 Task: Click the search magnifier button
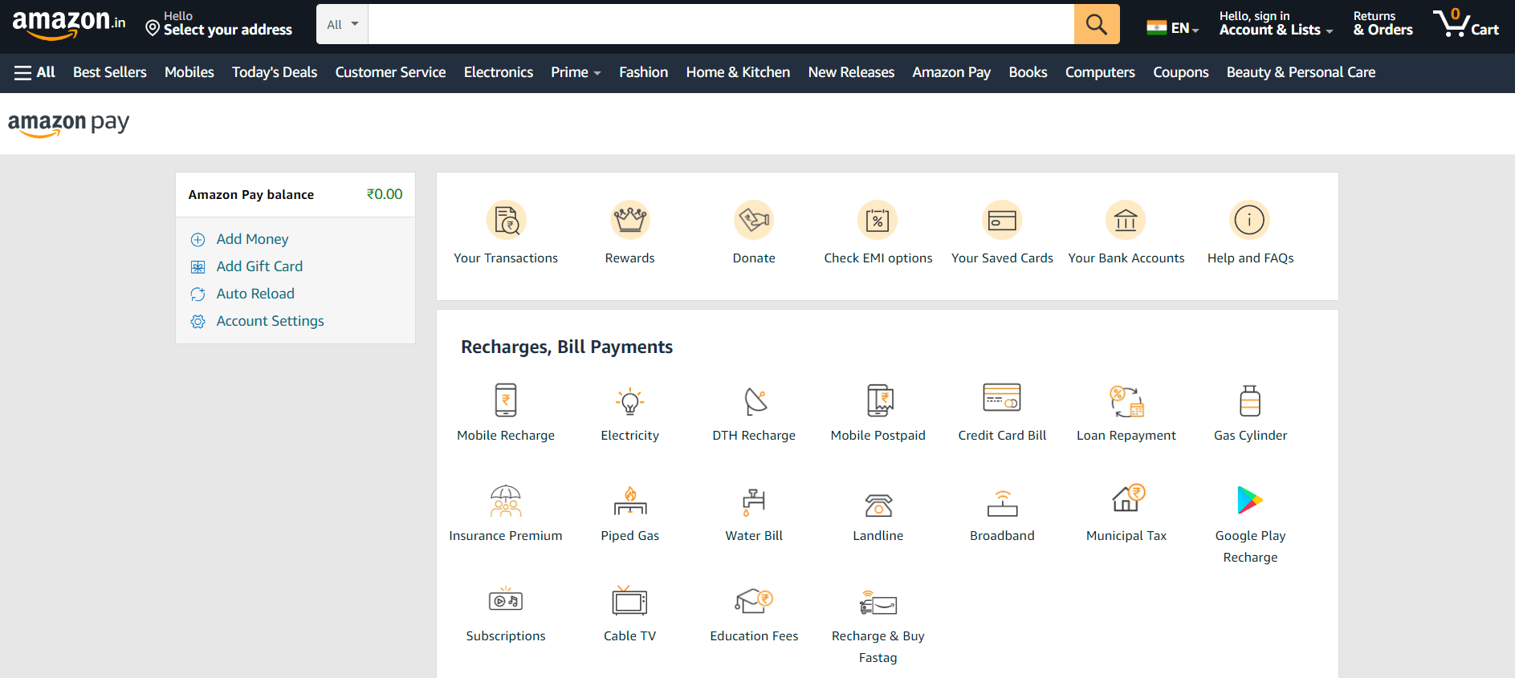pos(1097,24)
